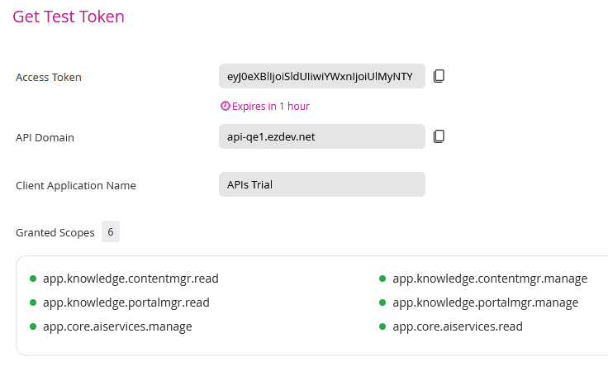Copy the API Domain value

point(439,136)
